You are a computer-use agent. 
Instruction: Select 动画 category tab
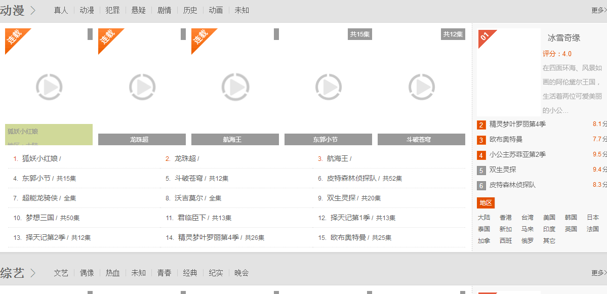[x=216, y=11]
